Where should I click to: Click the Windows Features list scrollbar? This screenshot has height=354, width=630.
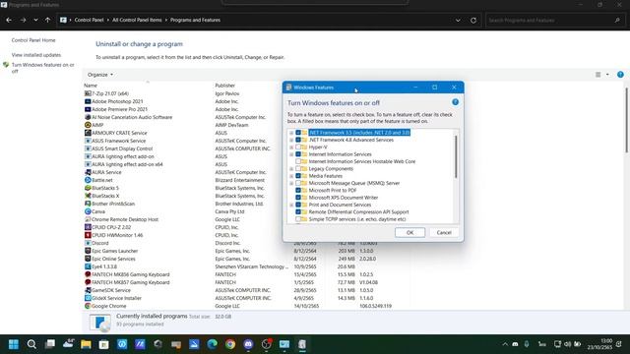click(x=456, y=157)
